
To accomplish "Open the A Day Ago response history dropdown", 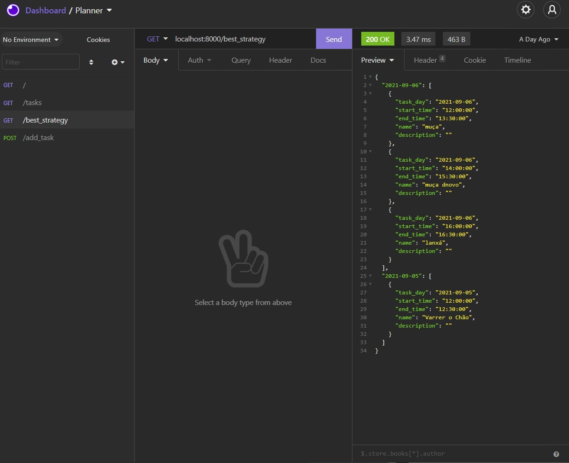I will click(x=538, y=39).
